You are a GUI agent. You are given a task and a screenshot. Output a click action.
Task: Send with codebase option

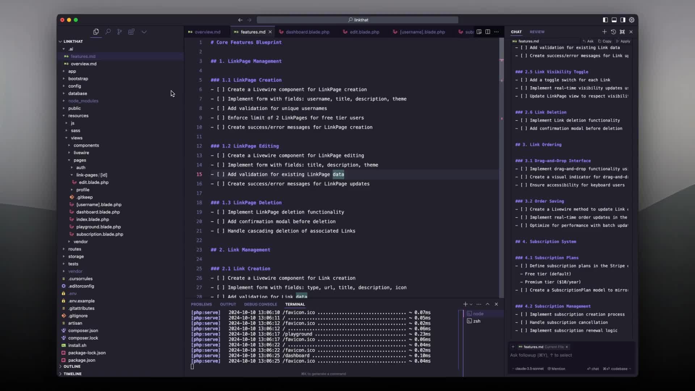pyautogui.click(x=617, y=369)
